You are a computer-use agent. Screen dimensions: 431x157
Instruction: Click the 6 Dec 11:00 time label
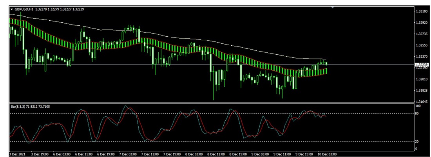click(x=85, y=154)
